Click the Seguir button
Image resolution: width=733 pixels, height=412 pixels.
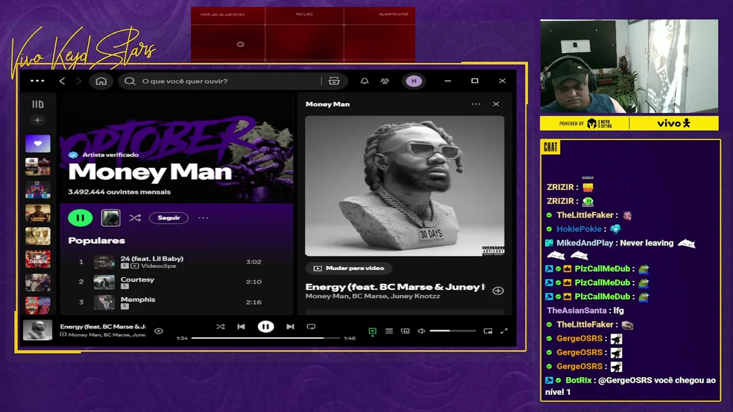pyautogui.click(x=169, y=217)
